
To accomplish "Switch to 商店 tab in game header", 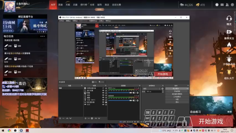I will pos(107,5).
